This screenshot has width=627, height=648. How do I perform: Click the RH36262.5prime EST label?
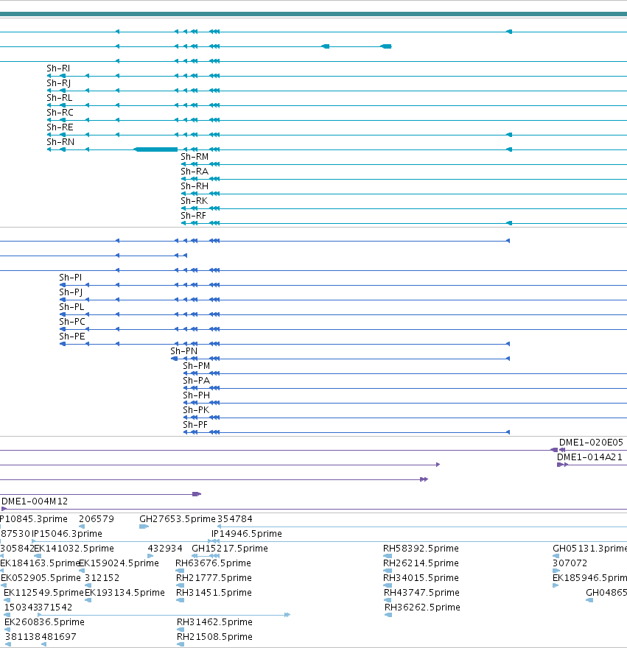(422, 607)
